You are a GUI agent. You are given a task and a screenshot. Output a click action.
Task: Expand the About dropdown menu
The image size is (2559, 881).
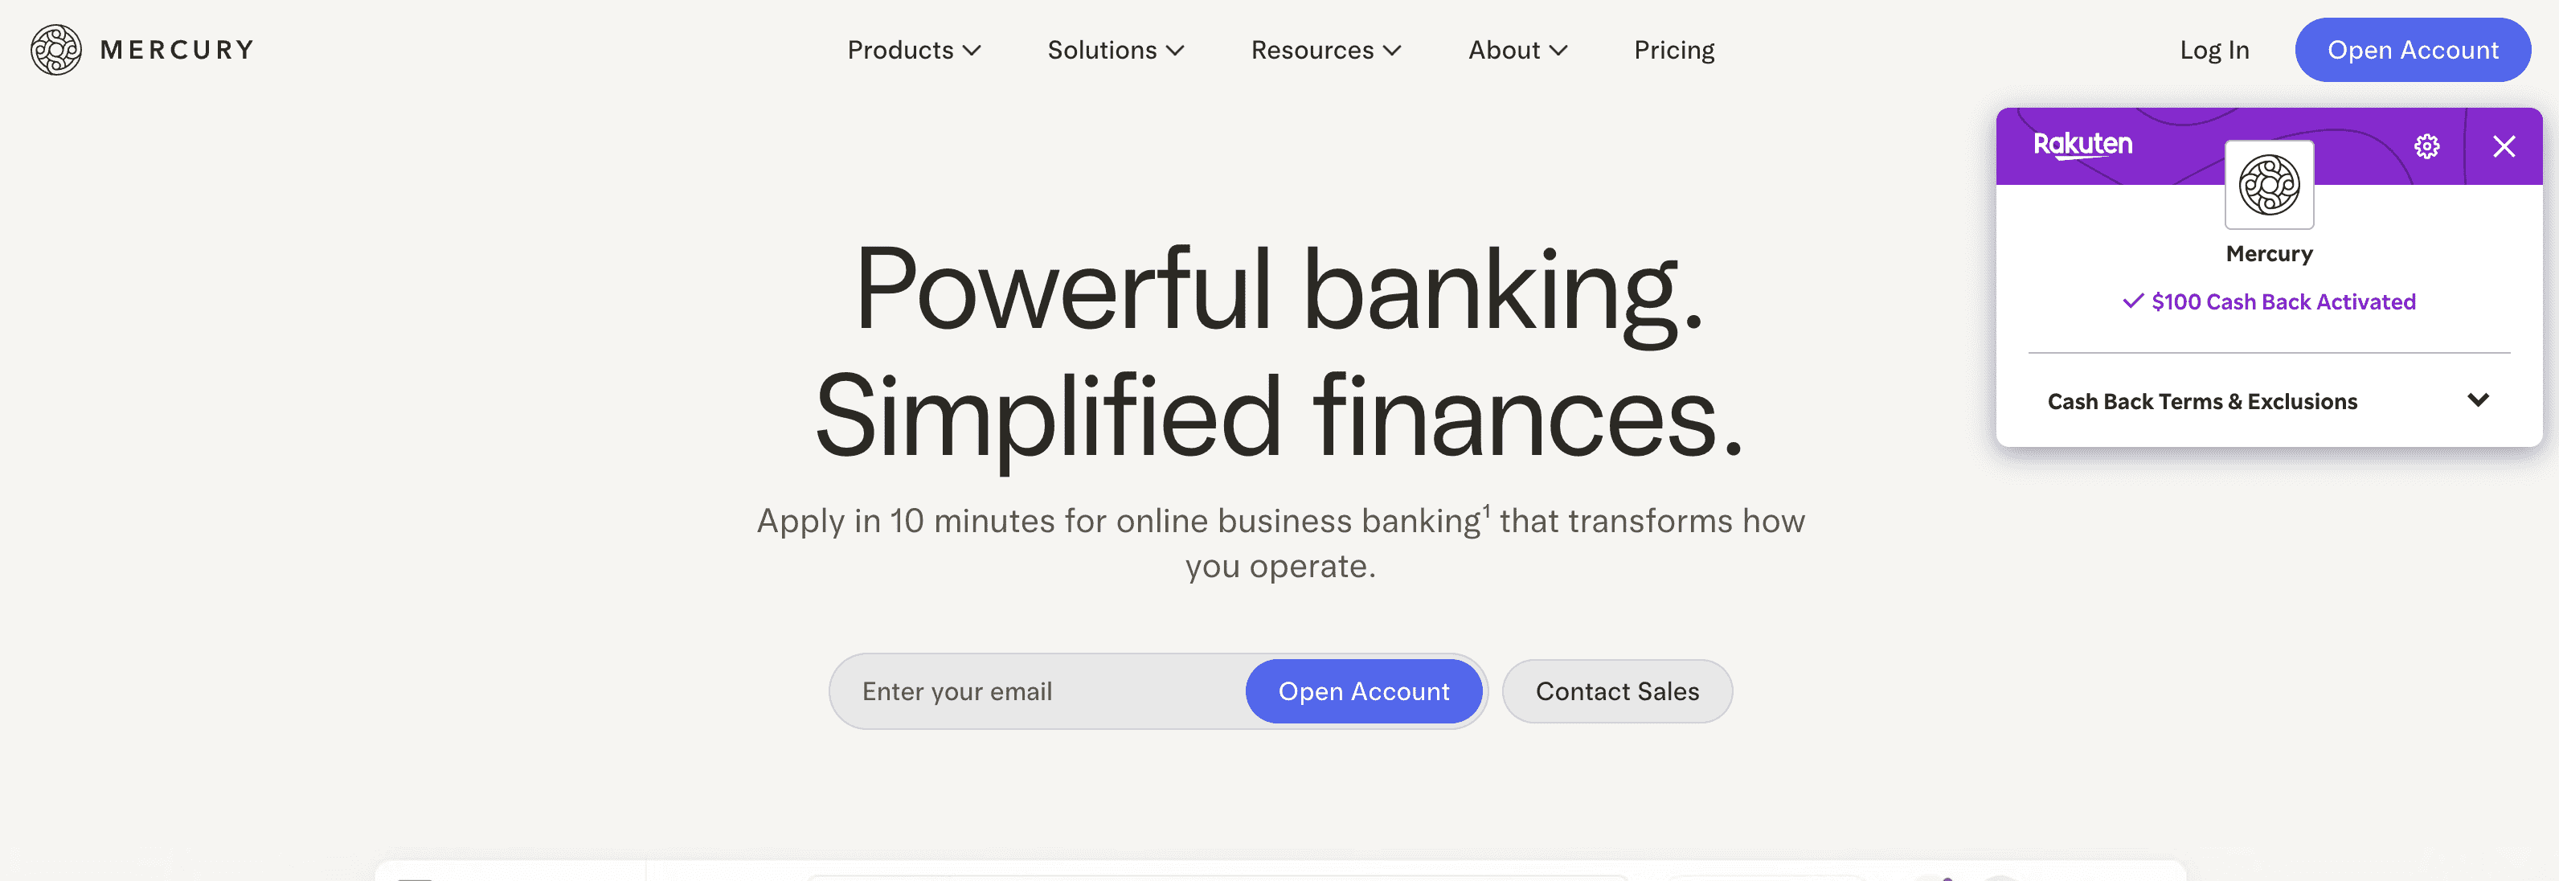click(1517, 51)
